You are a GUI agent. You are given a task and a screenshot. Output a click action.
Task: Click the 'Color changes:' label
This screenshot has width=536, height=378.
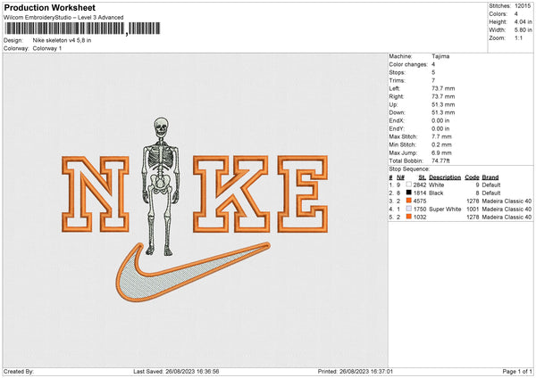tap(408, 64)
